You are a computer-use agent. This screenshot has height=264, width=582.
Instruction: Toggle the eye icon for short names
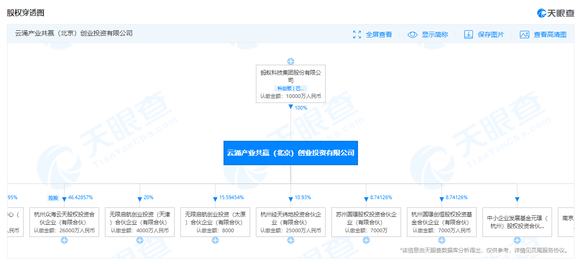click(x=413, y=35)
